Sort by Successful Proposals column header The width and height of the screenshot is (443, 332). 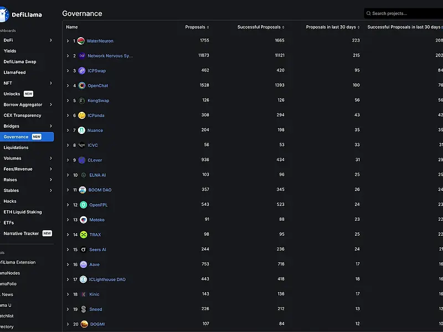261,27
